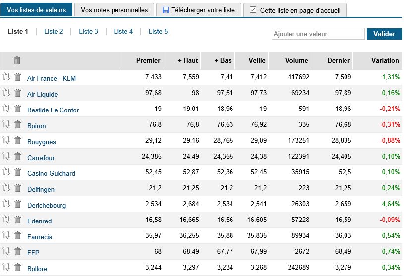Click reorder arrows for Carrefour
404x276 pixels.
tap(6, 156)
